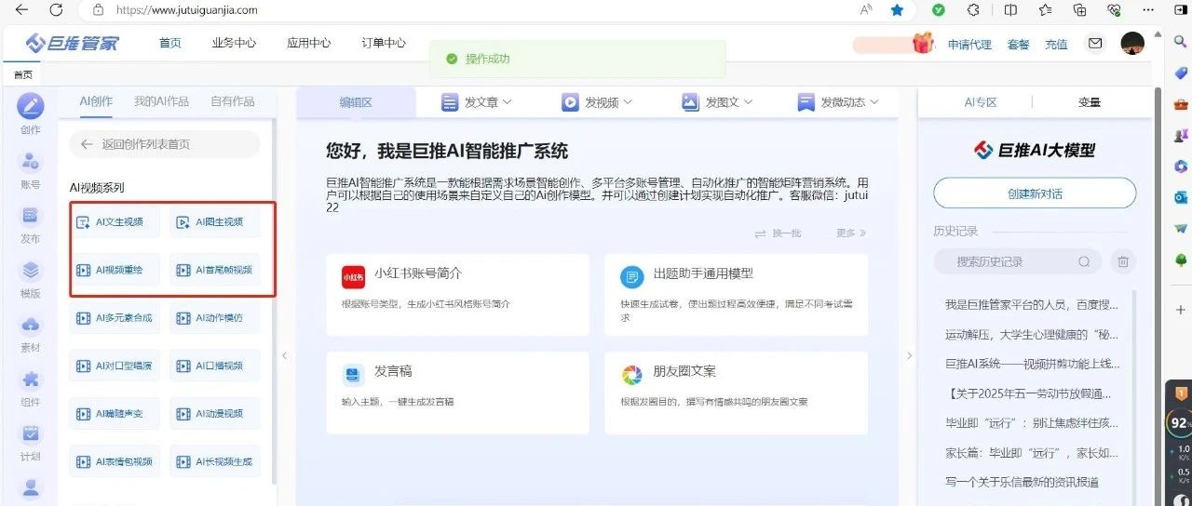This screenshot has height=506, width=1192.
Task: Select the AI图生视频 tool
Action: coord(216,222)
